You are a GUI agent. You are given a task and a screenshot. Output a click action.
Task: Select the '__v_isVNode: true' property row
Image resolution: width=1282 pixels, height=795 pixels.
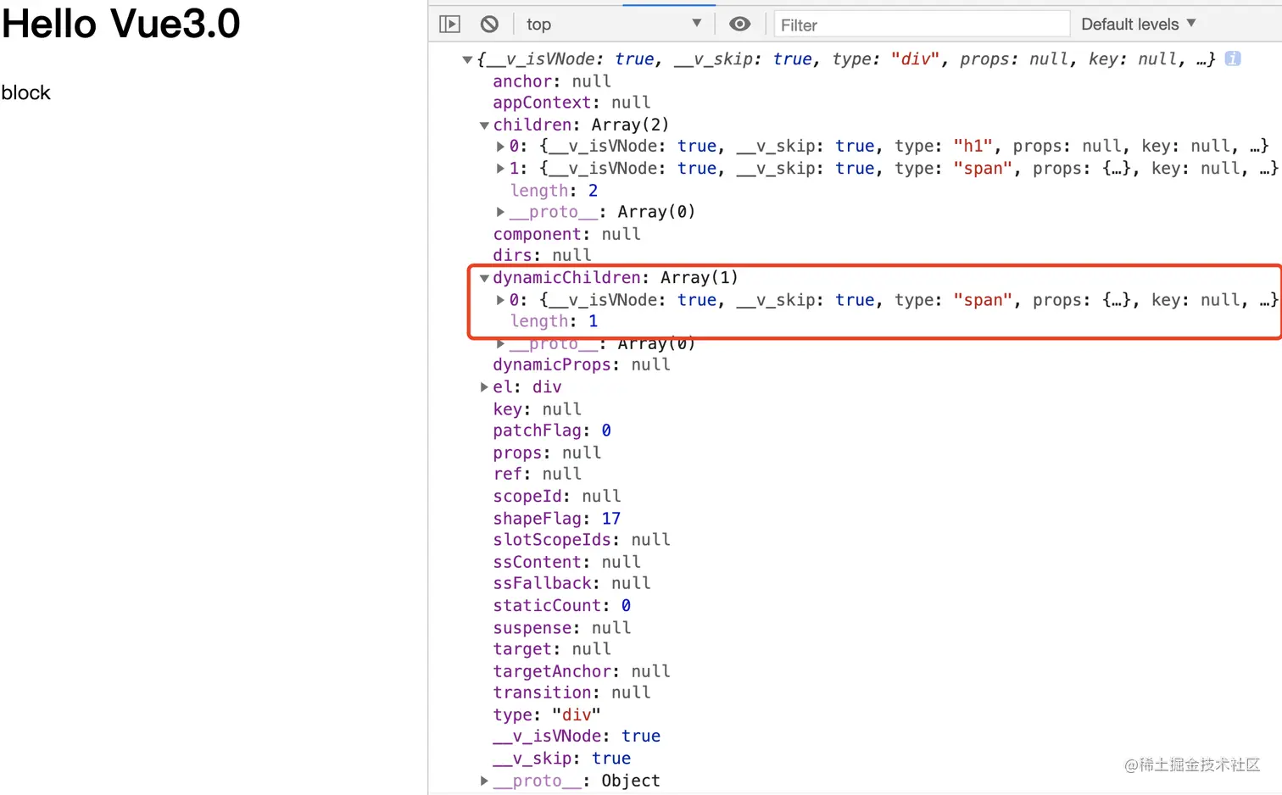(x=577, y=736)
